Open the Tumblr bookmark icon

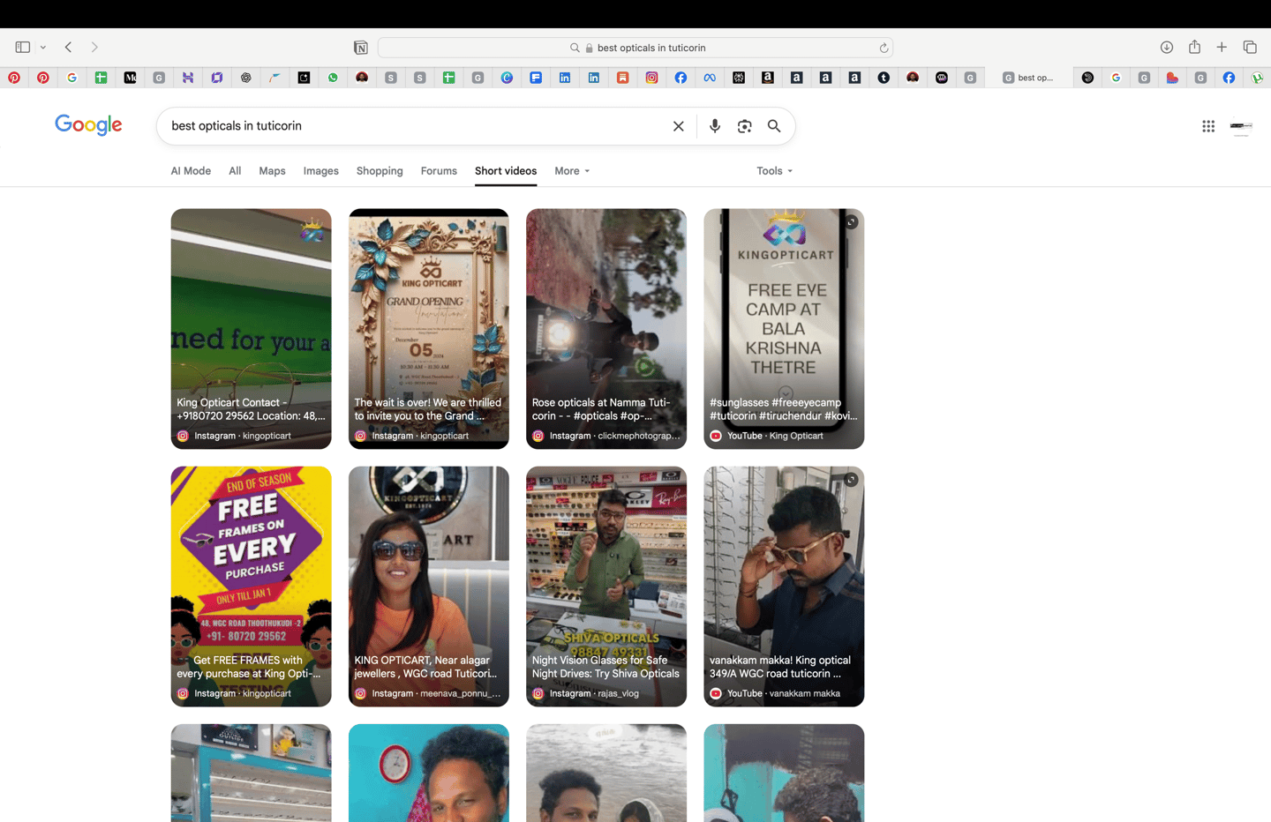[884, 78]
